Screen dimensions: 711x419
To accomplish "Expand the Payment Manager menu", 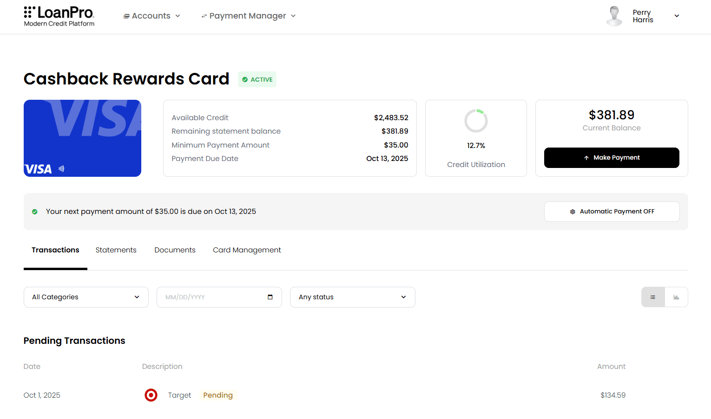I will tap(248, 16).
